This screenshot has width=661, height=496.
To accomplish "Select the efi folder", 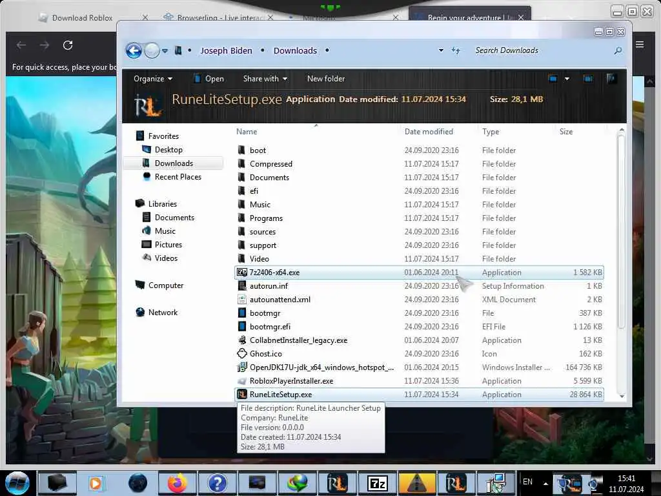I will 419,191.
